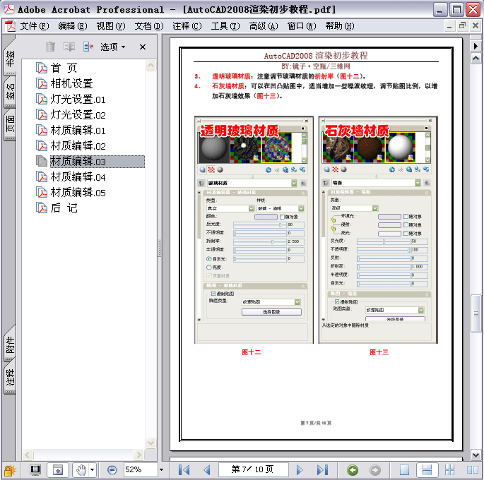This screenshot has height=480, width=484.
Task: Click the expand current bookmark icon
Action: click(x=88, y=47)
